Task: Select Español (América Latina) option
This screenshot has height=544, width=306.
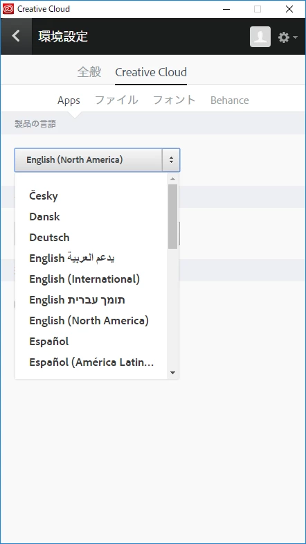Action: [x=91, y=362]
